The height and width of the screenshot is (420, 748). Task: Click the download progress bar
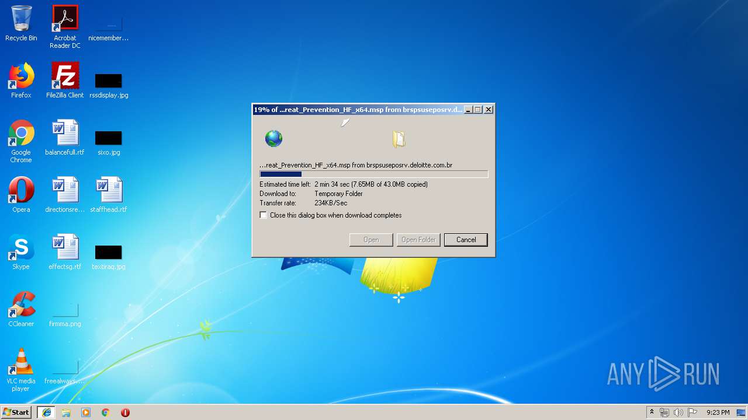tap(373, 174)
